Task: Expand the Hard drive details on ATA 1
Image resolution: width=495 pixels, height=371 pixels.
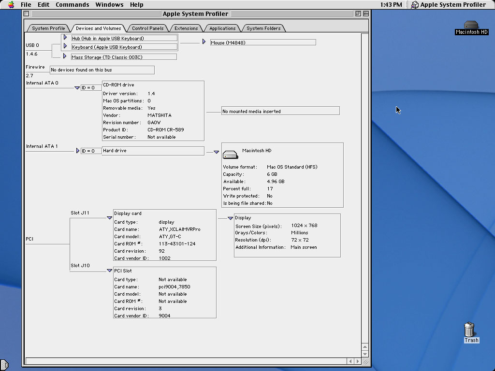Action: pos(77,151)
